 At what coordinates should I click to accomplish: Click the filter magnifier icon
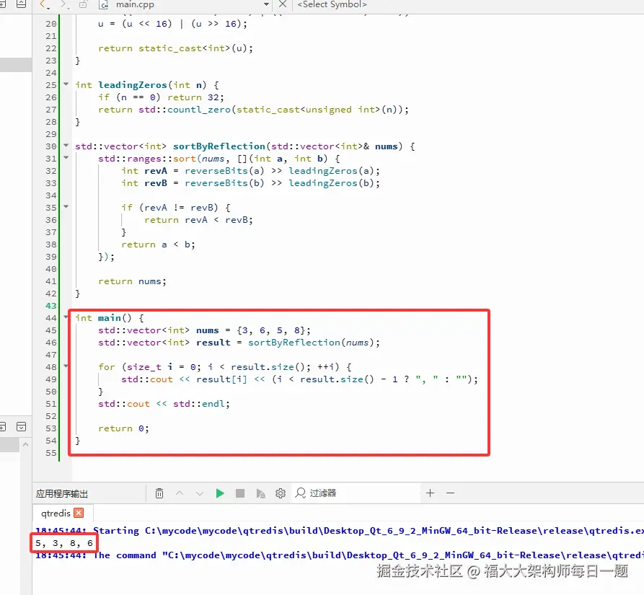point(301,493)
